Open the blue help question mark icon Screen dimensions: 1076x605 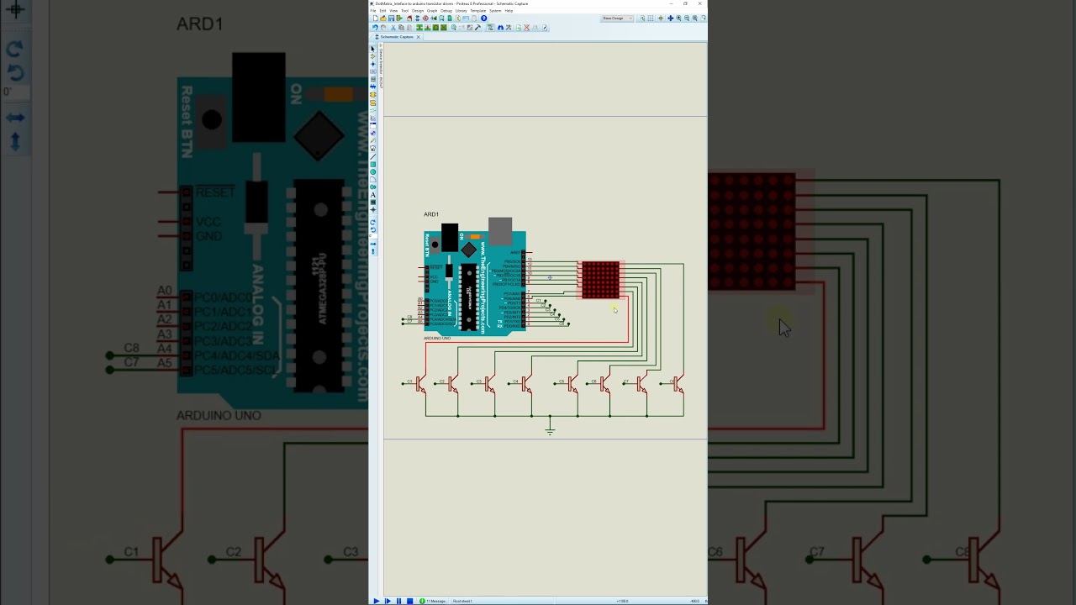[483, 18]
